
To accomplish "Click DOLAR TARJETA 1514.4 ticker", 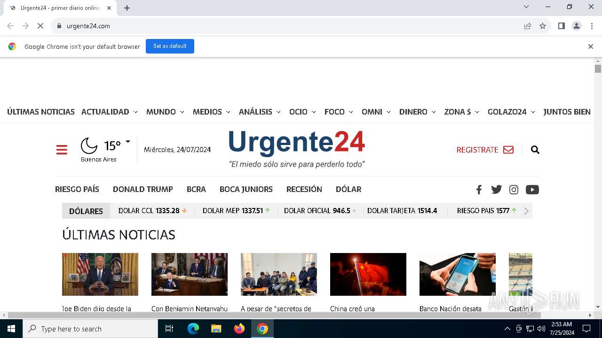I will click(x=402, y=211).
